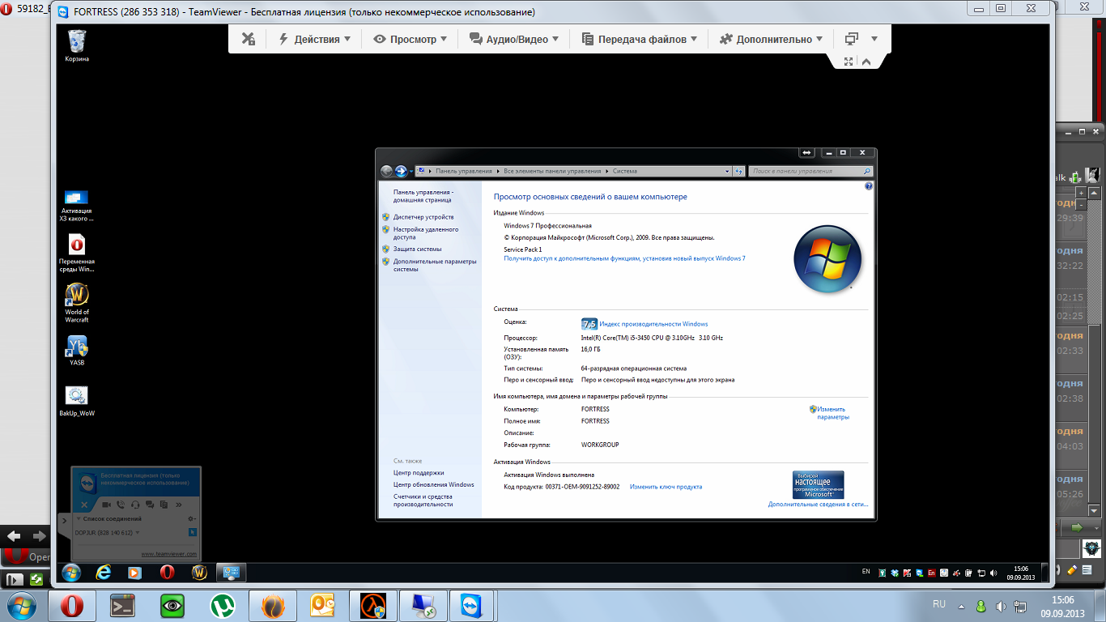Open the Передача файлов menu
Image resolution: width=1106 pixels, height=622 pixels.
pos(639,39)
